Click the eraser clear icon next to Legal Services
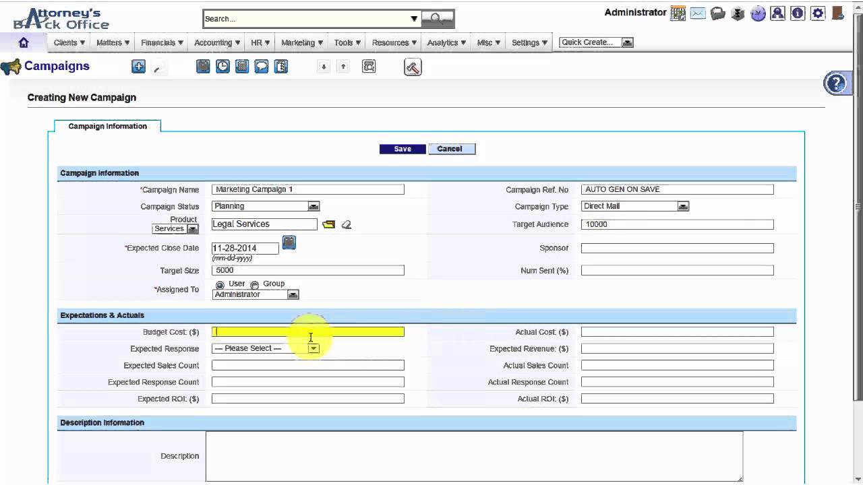This screenshot has width=863, height=485. (347, 224)
